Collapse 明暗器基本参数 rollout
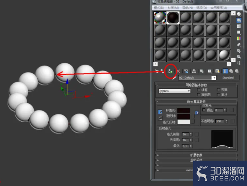This screenshot has height=186, width=247. click(x=196, y=85)
